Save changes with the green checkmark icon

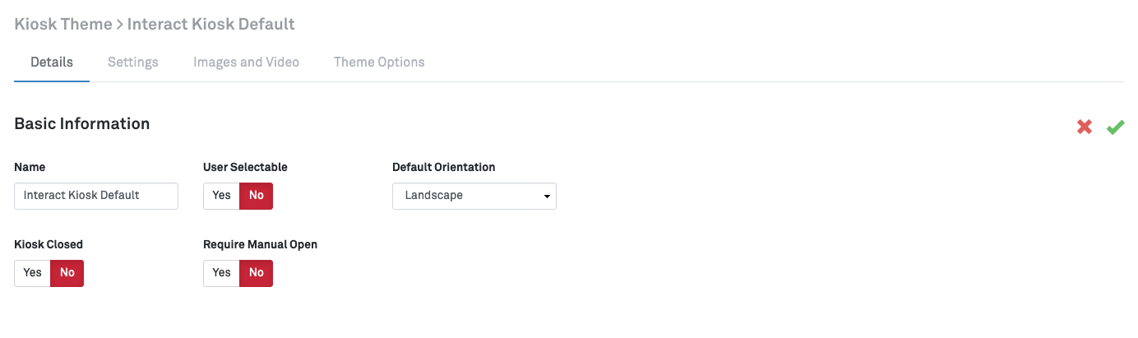pos(1115,127)
